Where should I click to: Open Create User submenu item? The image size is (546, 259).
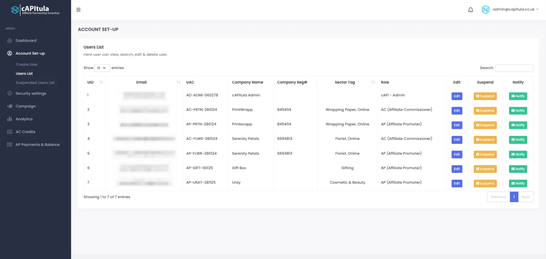click(27, 64)
